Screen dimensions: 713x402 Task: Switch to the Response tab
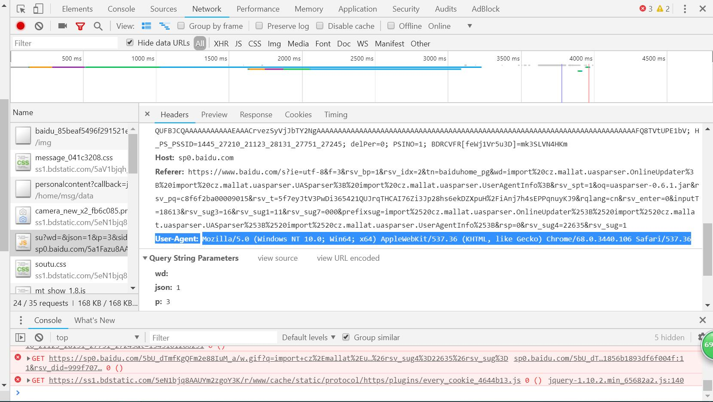pos(256,114)
